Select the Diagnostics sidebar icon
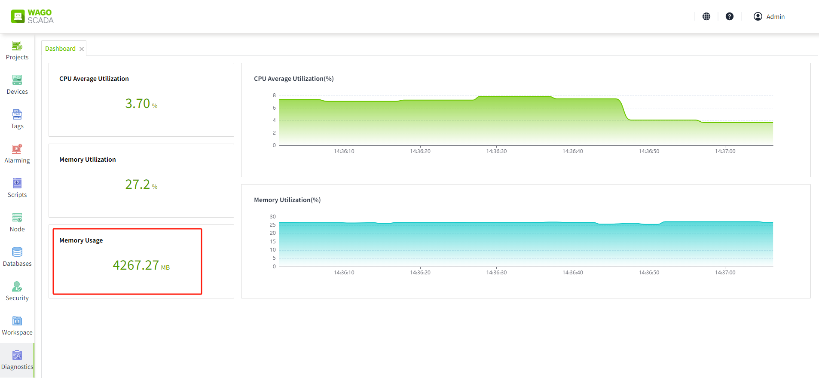The image size is (819, 378). click(x=17, y=360)
